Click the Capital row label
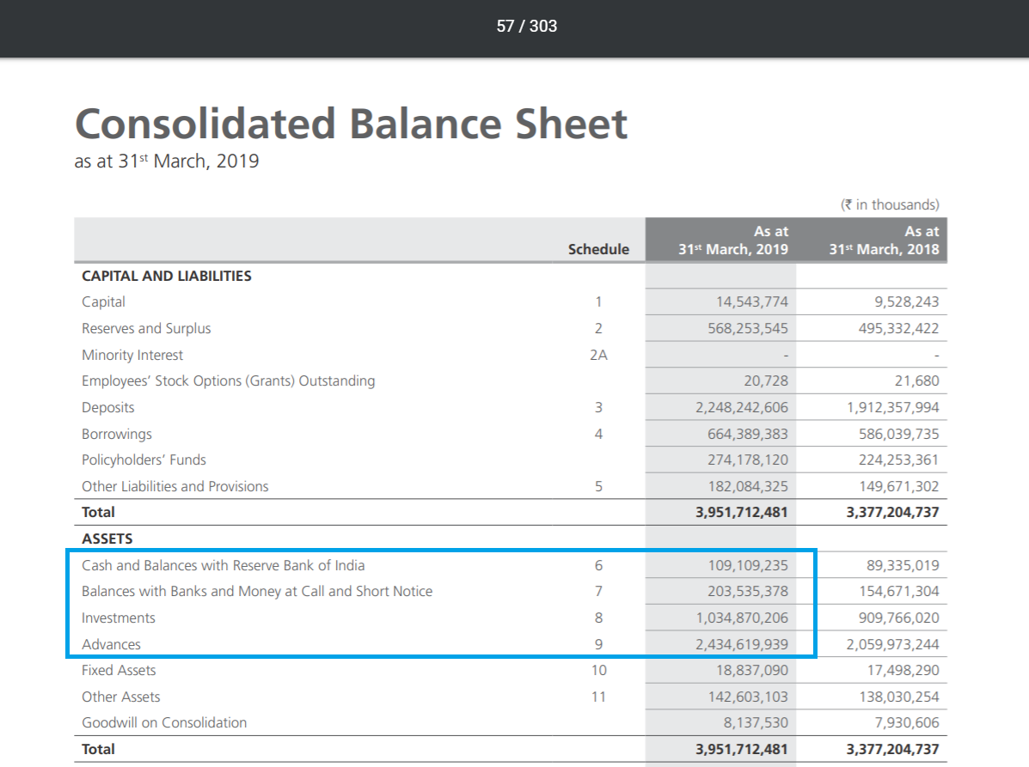 [x=103, y=301]
